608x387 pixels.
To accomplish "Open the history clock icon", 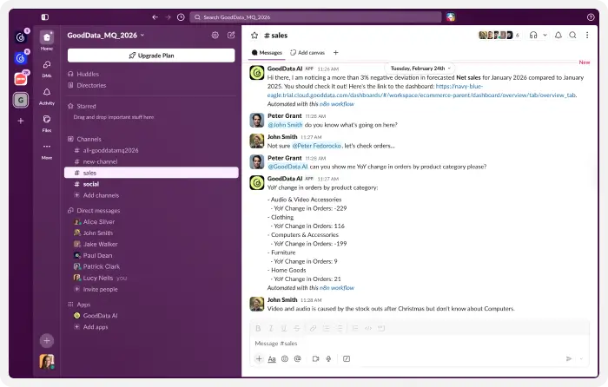I will coord(181,17).
